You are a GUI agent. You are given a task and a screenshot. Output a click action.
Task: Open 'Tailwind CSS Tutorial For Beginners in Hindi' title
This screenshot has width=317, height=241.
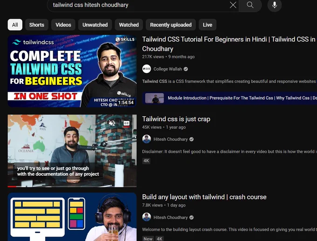(229, 44)
